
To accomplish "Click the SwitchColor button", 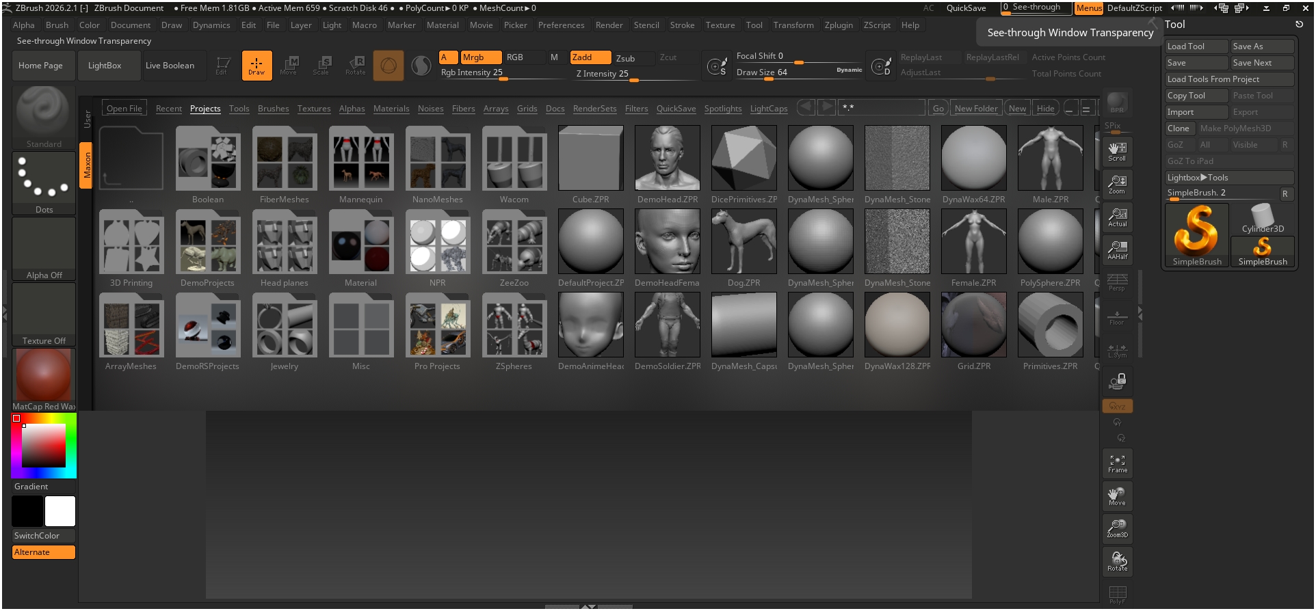I will click(x=44, y=536).
